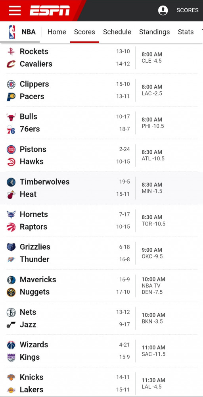
Task: Open the Wizards vs Kings 11:00 AM game
Action: tap(101, 351)
